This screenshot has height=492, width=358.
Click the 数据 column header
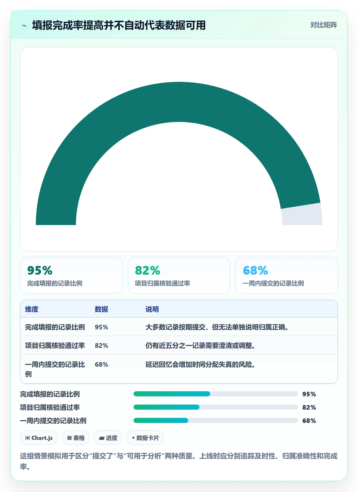point(102,309)
